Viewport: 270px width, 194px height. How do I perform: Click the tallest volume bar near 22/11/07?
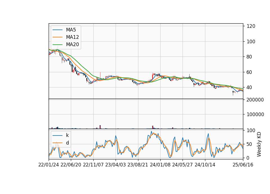pyautogui.click(x=100, y=127)
